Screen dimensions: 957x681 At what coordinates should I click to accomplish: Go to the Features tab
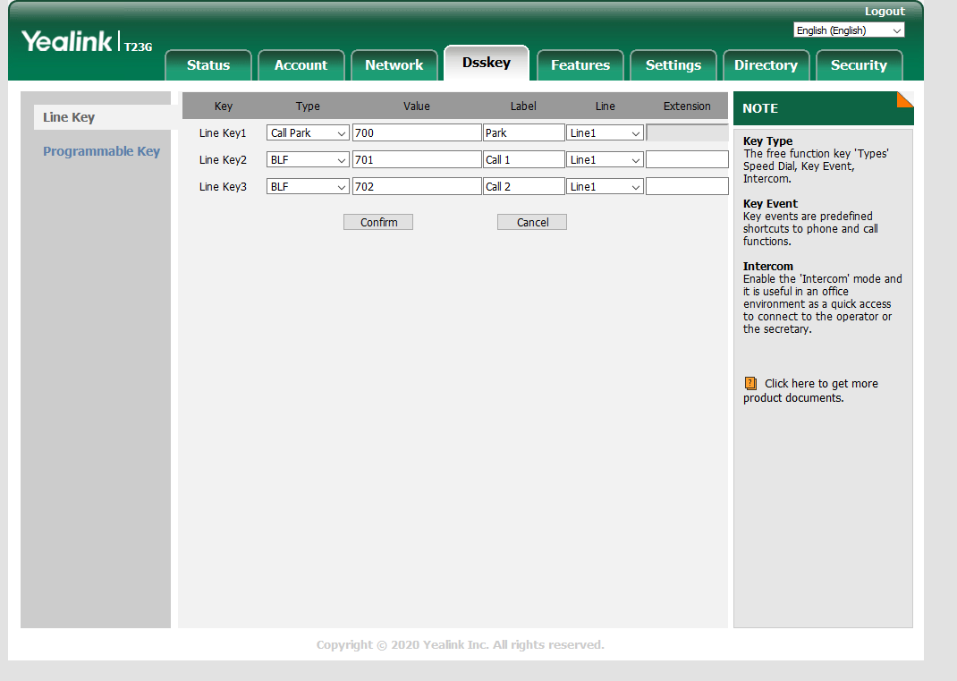point(580,65)
